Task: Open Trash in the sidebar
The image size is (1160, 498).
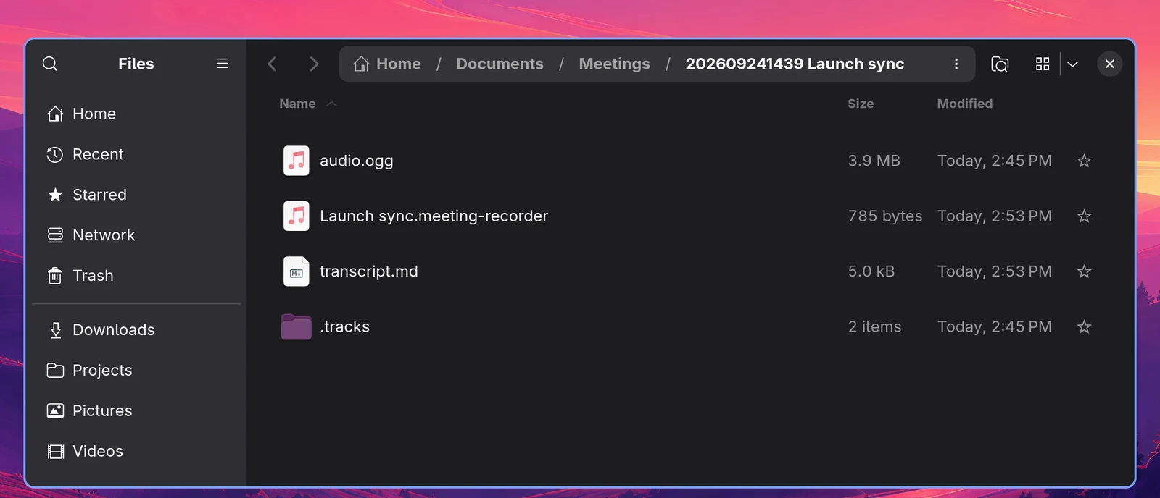Action: pos(136,276)
